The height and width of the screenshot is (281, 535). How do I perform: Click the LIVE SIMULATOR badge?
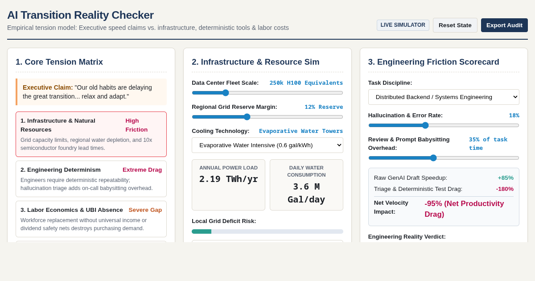(x=403, y=25)
